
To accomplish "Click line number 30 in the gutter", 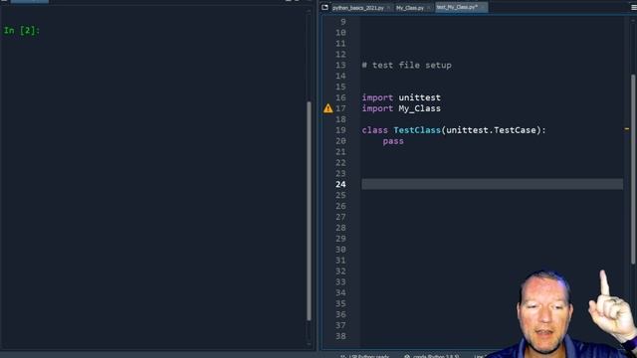I will (340, 250).
